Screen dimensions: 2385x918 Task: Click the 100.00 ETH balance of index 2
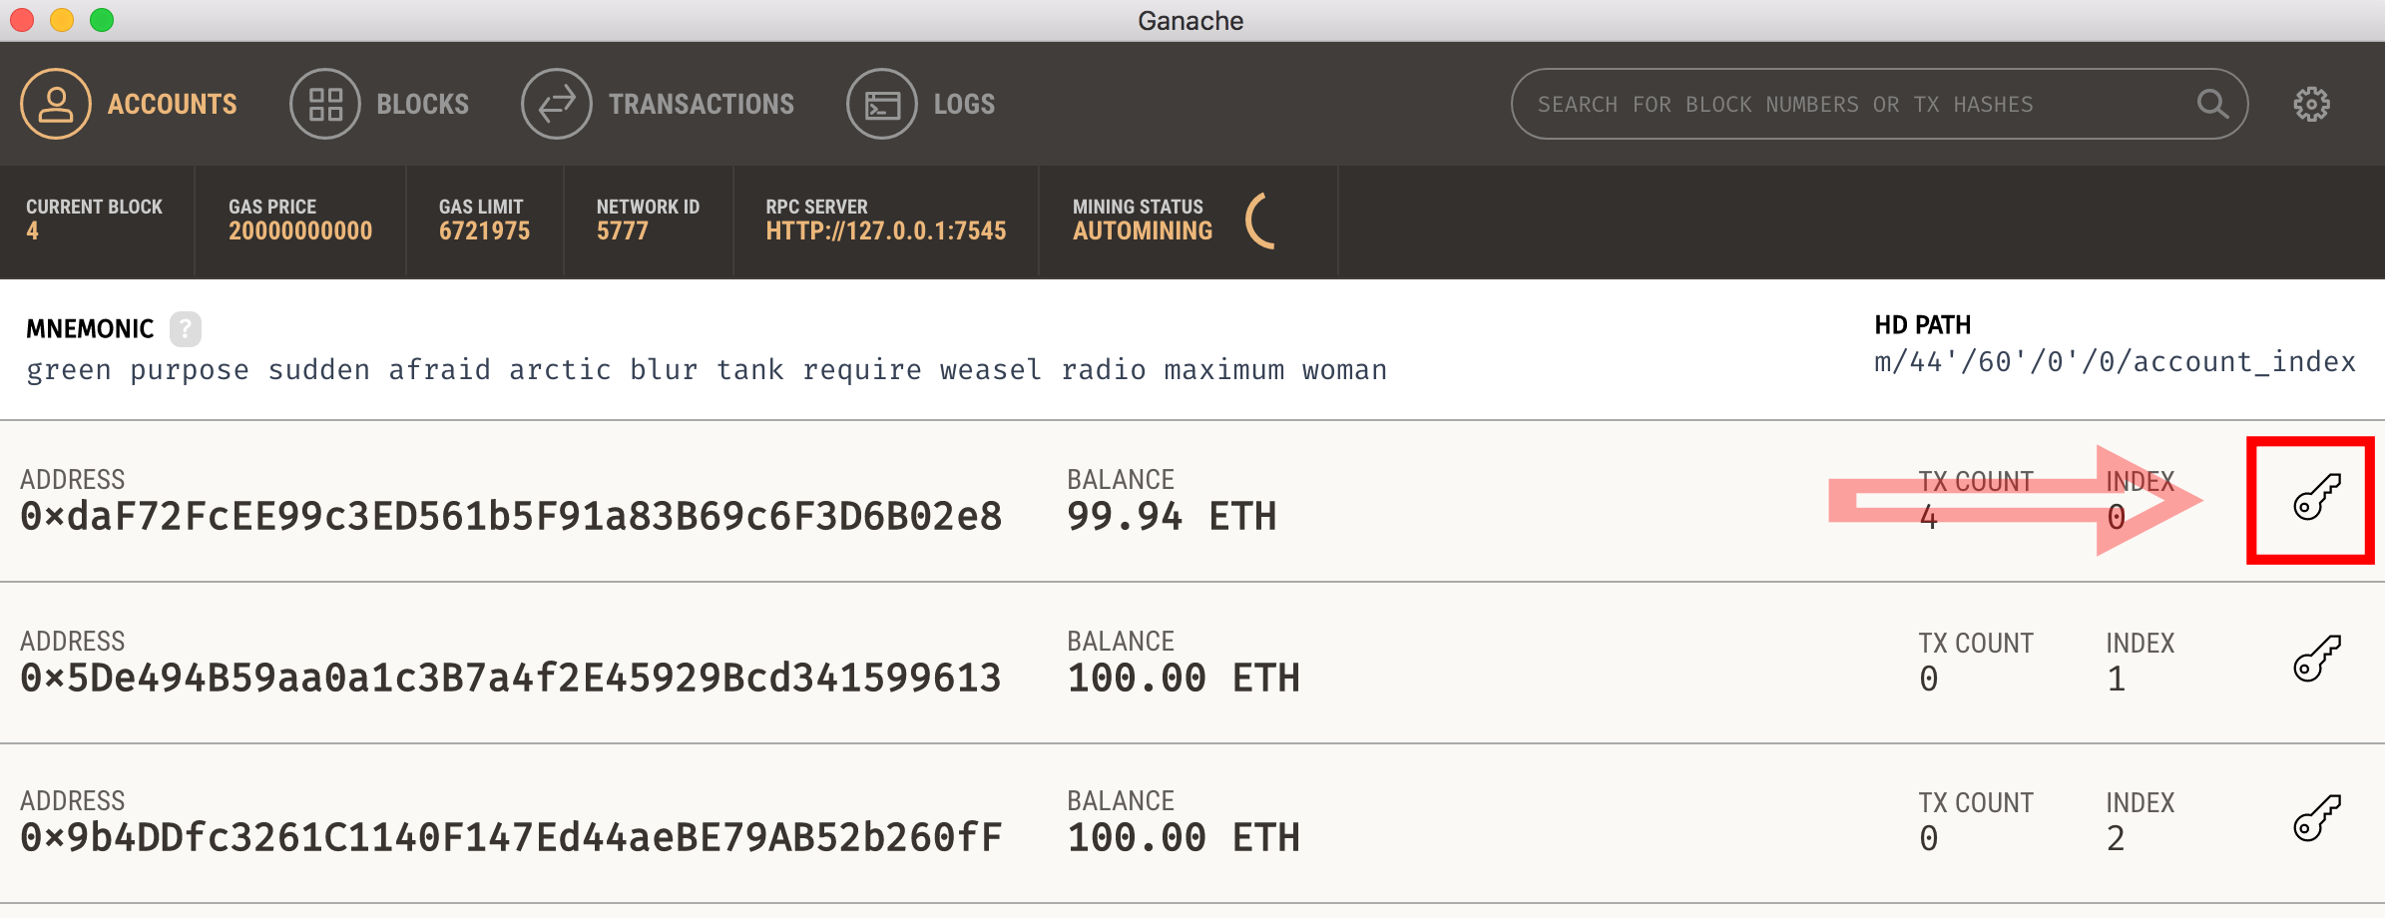1184,838
